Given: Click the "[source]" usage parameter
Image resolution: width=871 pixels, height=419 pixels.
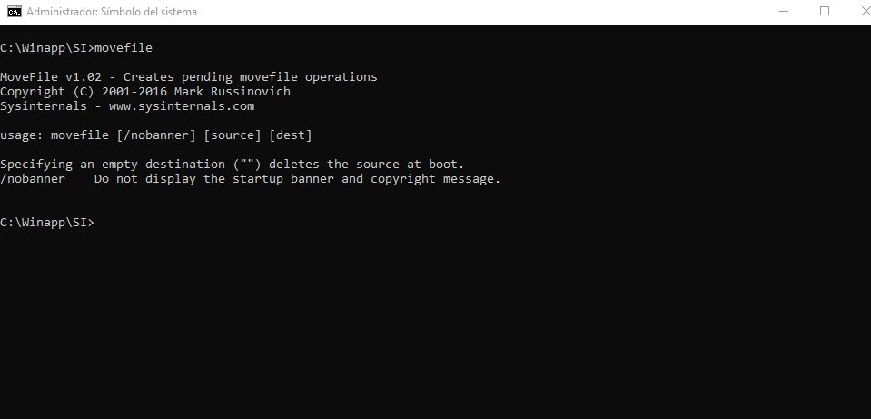Looking at the screenshot, I should (x=233, y=135).
